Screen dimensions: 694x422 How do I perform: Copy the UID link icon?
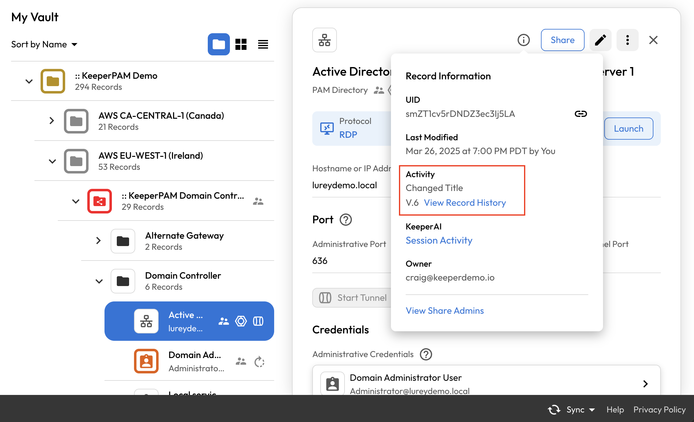[581, 114]
